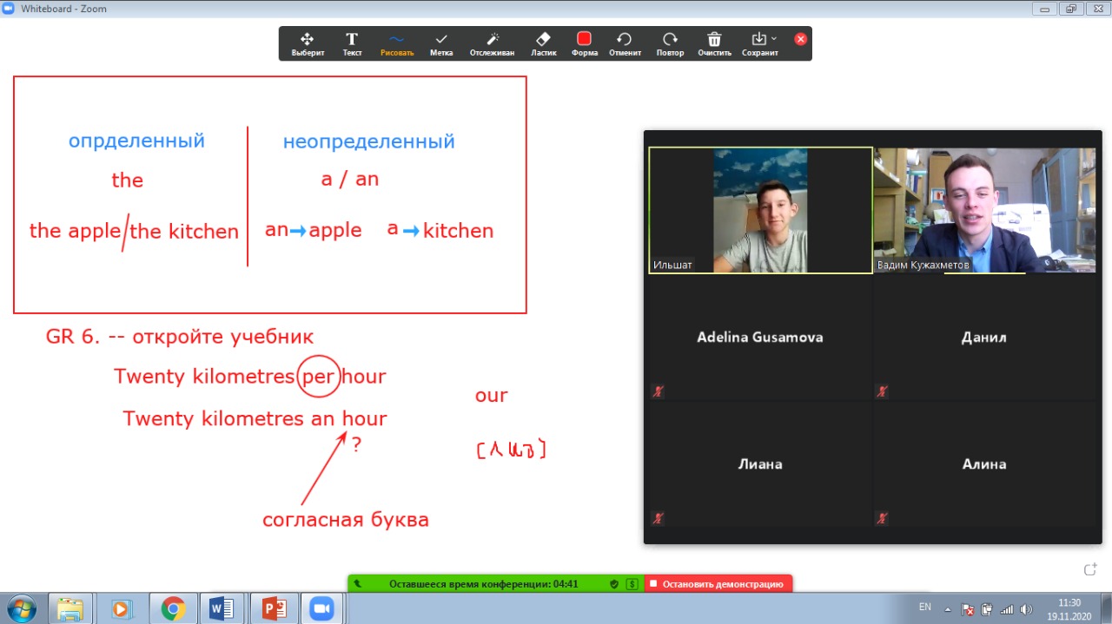This screenshot has width=1112, height=624.
Task: Enable the Отслеживан spotlight tool
Action: [493, 43]
